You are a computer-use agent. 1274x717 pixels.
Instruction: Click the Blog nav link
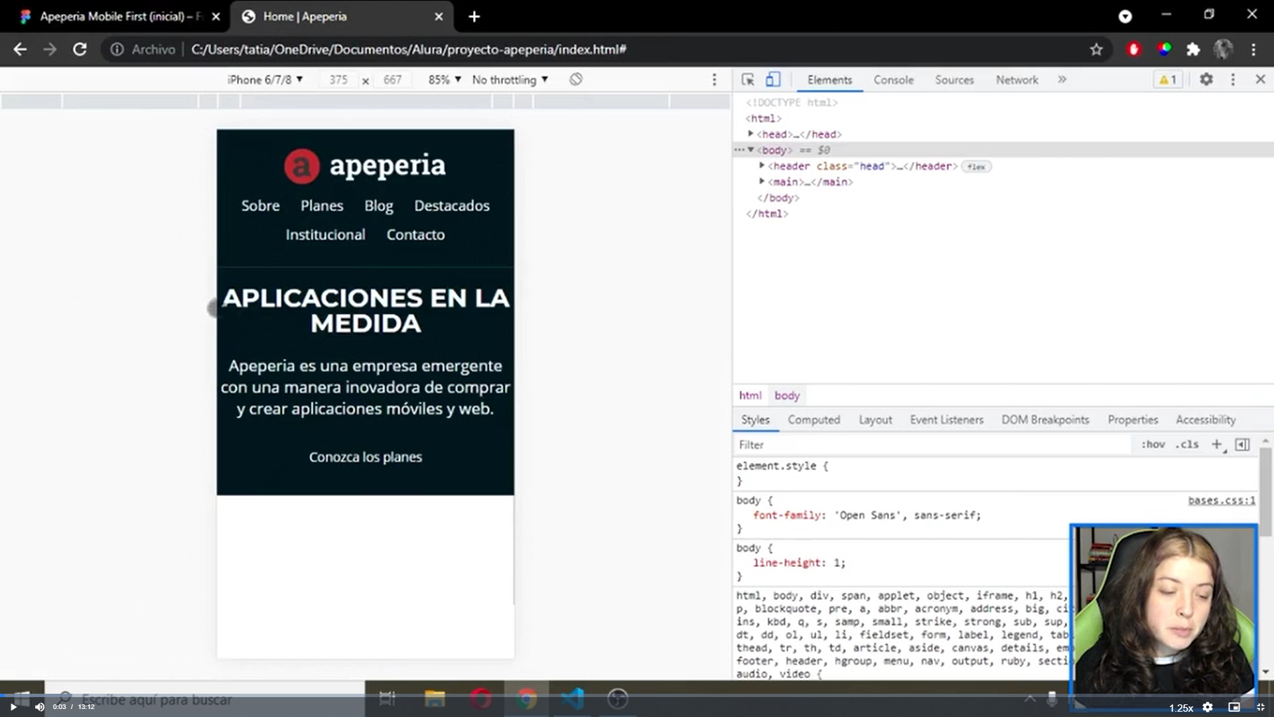pyautogui.click(x=378, y=206)
